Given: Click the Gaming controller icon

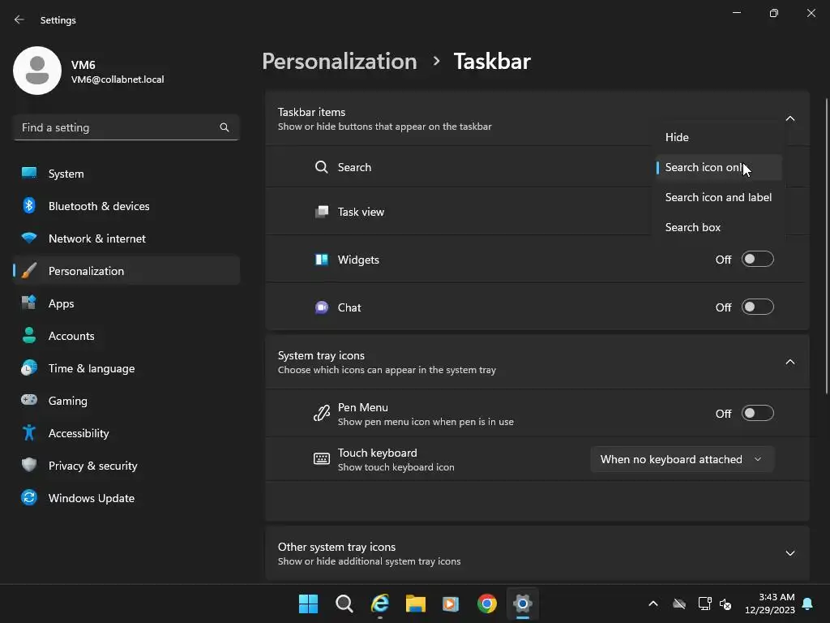Looking at the screenshot, I should pos(29,400).
